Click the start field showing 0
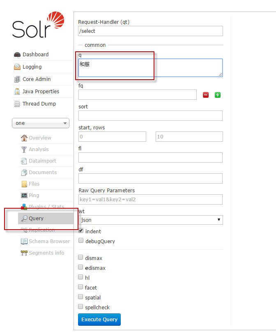 [112, 137]
